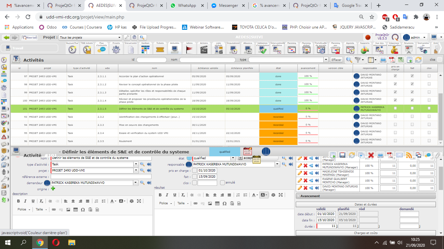Click the bold button in description editor
Image resolution: width=444 pixels, height=249 pixels.
(19, 201)
